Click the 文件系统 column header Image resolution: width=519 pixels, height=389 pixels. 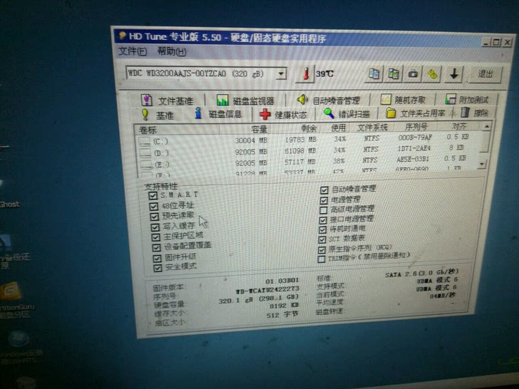click(x=372, y=127)
